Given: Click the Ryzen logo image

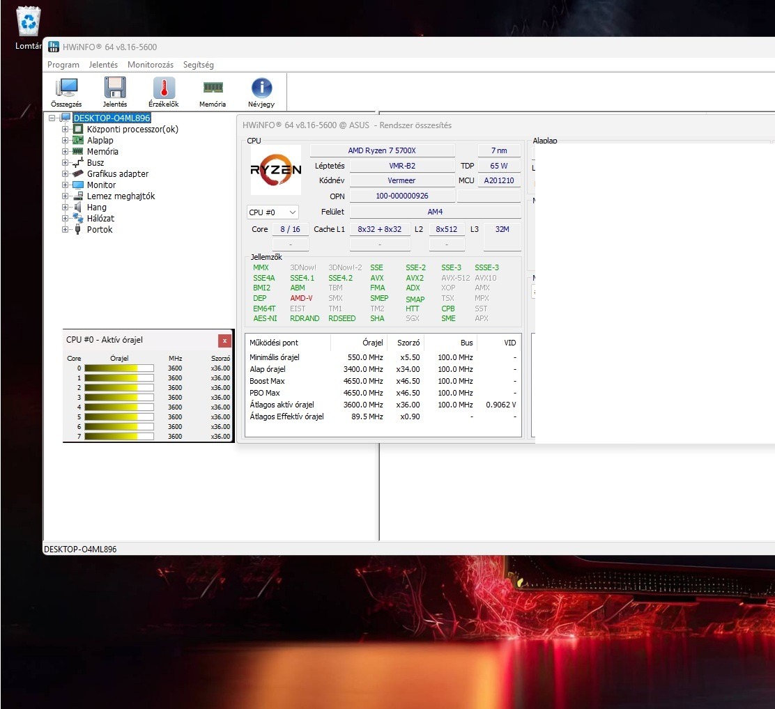Looking at the screenshot, I should [x=276, y=169].
